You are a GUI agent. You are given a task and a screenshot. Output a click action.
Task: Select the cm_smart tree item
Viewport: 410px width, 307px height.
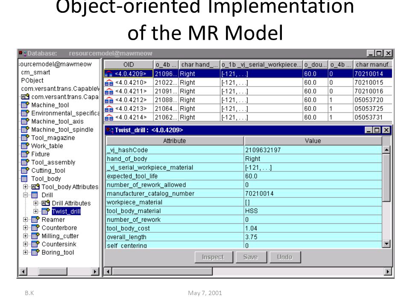pos(35,72)
